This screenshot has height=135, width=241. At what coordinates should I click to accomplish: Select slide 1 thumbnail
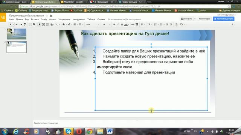pyautogui.click(x=17, y=34)
